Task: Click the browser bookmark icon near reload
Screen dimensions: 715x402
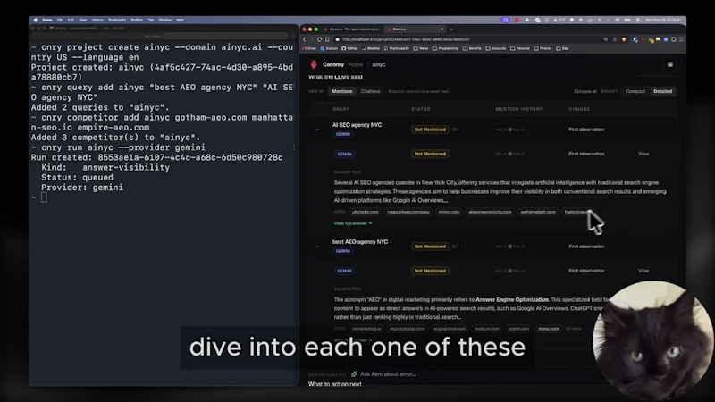Action: [x=327, y=39]
